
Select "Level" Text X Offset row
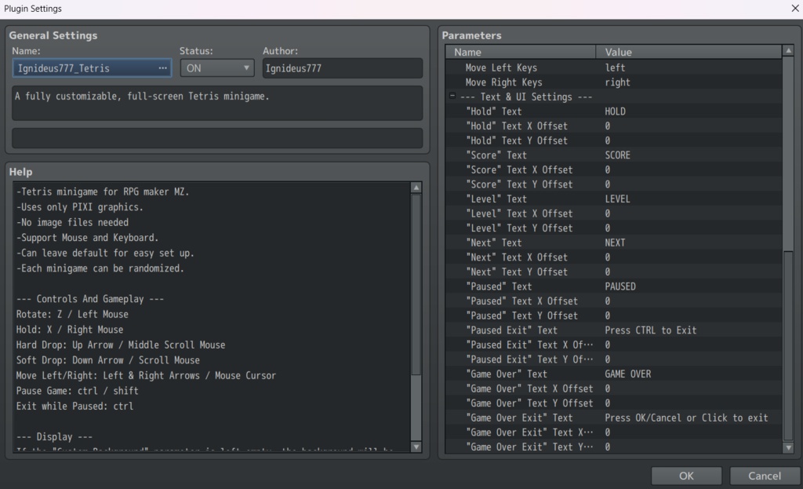pos(613,213)
